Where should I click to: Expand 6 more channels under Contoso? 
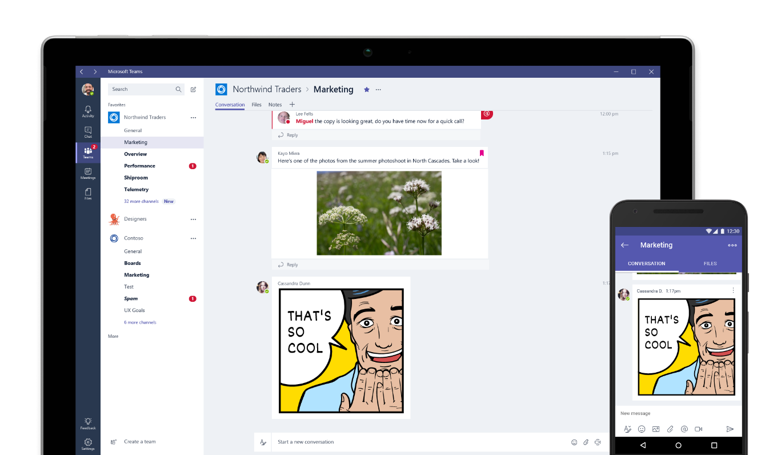click(140, 322)
